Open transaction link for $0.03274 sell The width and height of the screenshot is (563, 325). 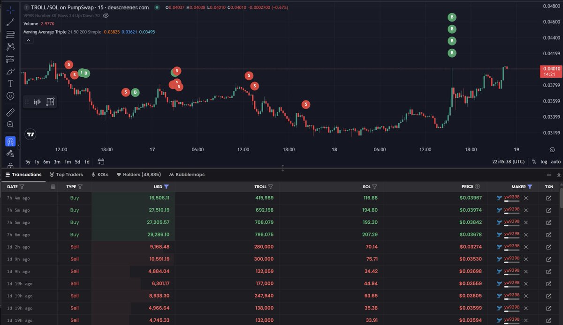[x=549, y=247]
